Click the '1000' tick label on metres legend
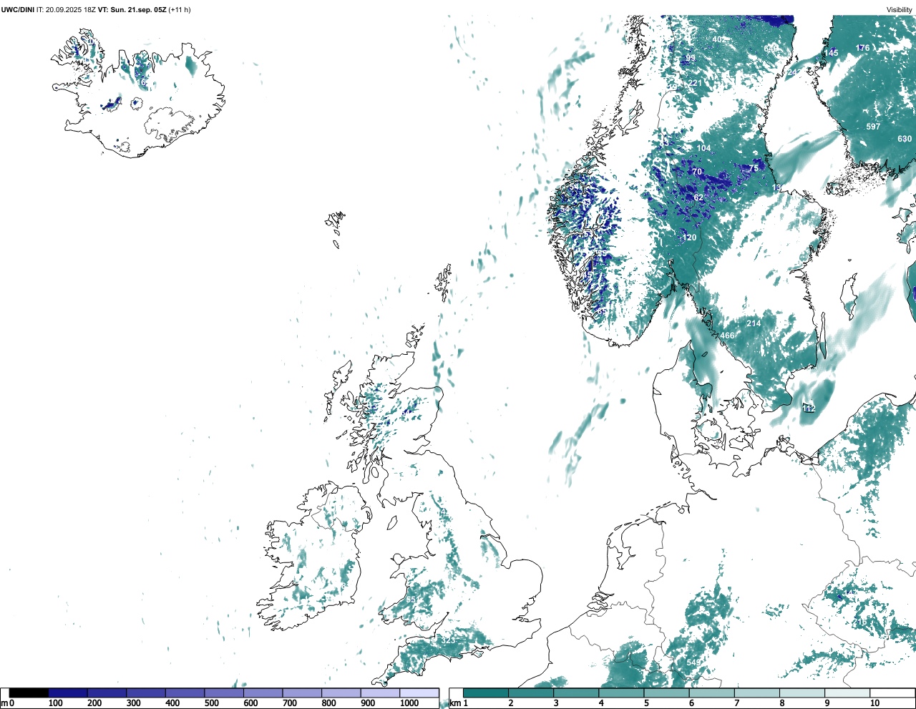The image size is (916, 709). pos(409,703)
